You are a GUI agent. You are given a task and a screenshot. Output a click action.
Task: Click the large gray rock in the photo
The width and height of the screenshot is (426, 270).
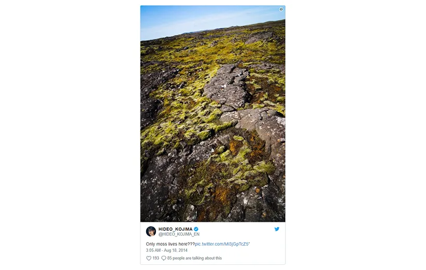227,87
